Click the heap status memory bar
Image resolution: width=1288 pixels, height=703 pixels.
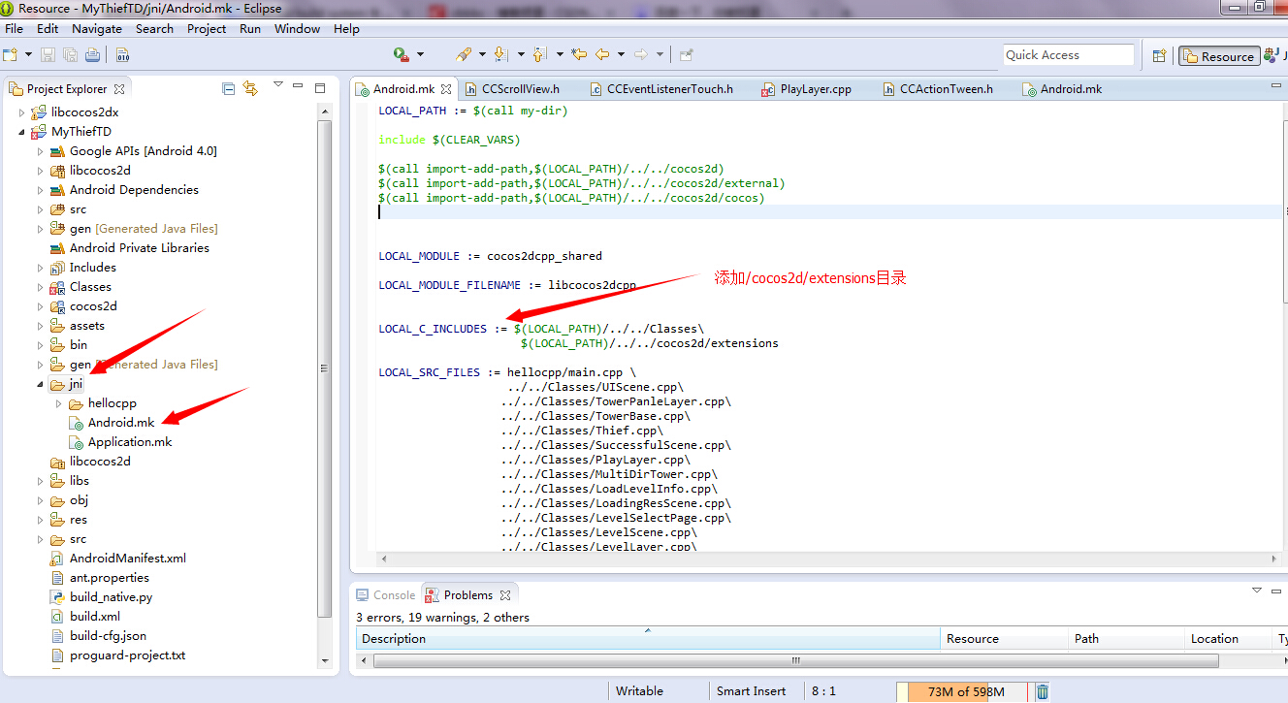pos(962,691)
